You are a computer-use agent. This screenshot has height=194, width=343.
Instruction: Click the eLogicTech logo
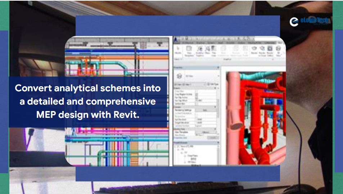[309, 22]
